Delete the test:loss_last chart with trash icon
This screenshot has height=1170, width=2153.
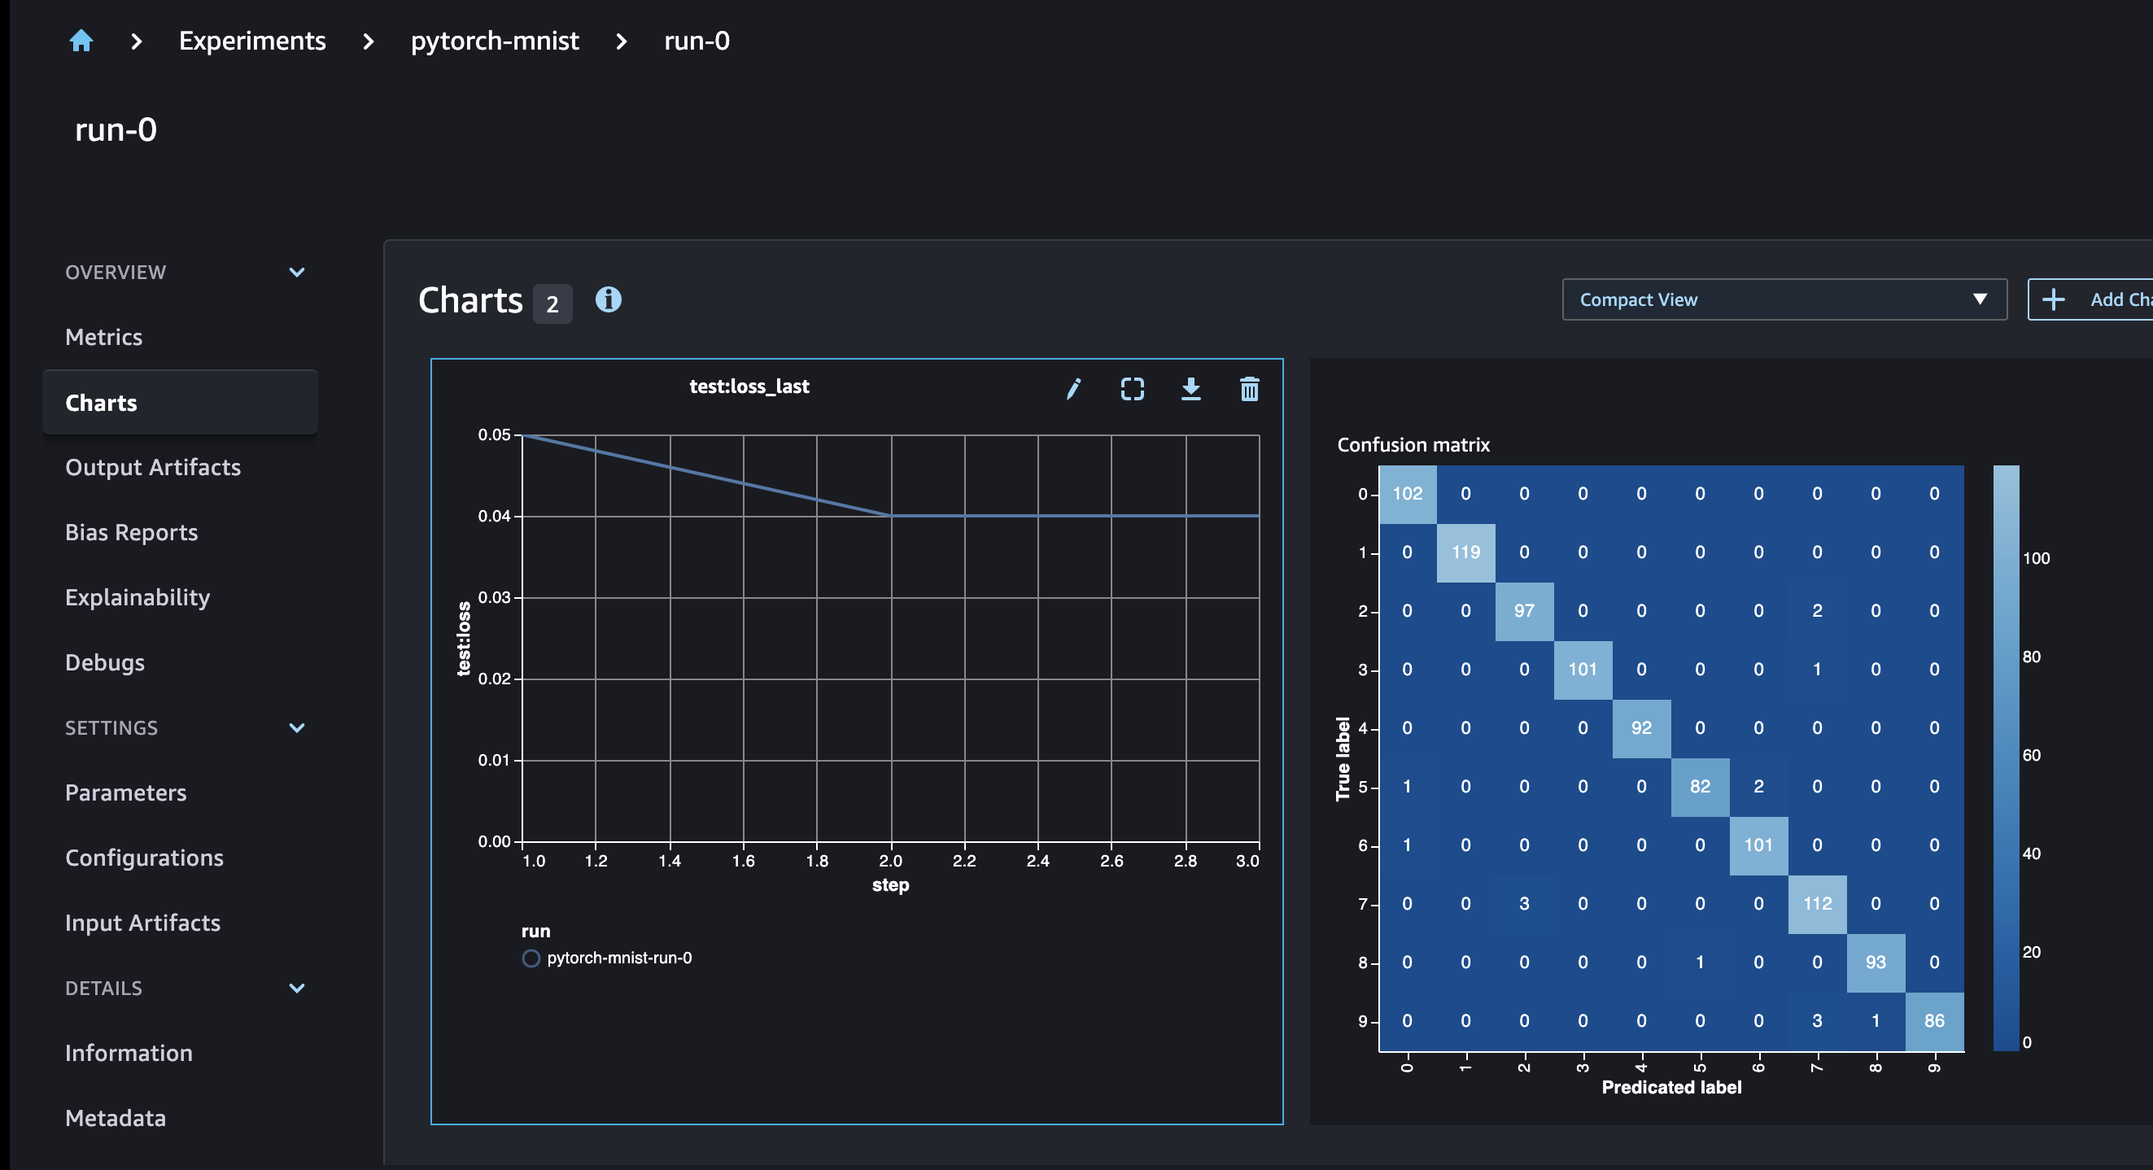tap(1249, 389)
